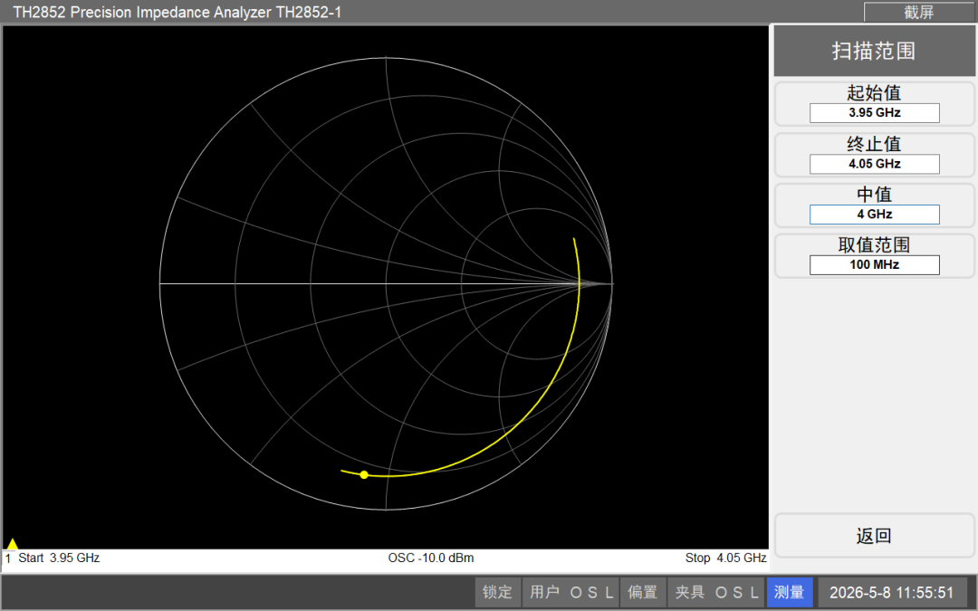Click the TH2852 Precision Impedance Analyzer title text
The image size is (978, 611).
pyautogui.click(x=177, y=12)
